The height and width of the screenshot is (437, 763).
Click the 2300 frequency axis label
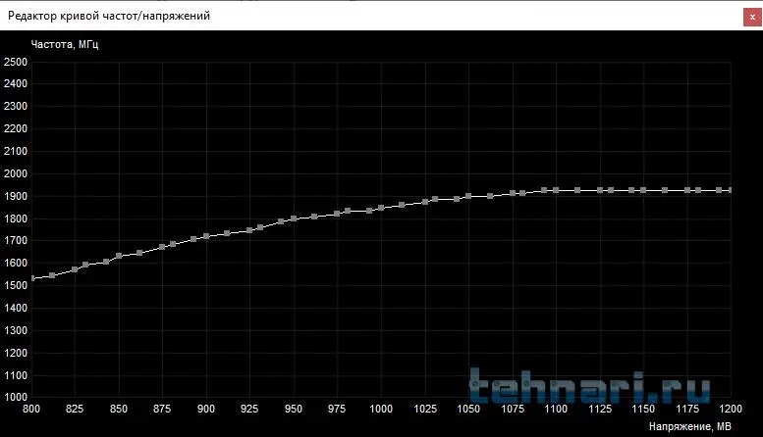pyautogui.click(x=16, y=106)
